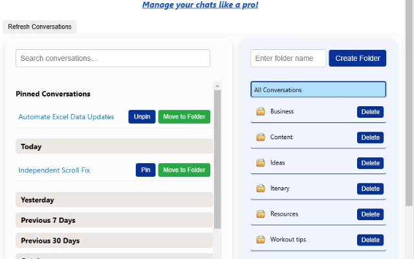Image resolution: width=414 pixels, height=259 pixels.
Task: Click Refresh Conversations button
Action: (x=39, y=27)
